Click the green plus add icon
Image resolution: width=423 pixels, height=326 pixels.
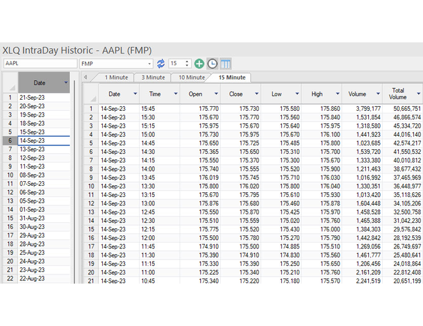click(x=199, y=64)
